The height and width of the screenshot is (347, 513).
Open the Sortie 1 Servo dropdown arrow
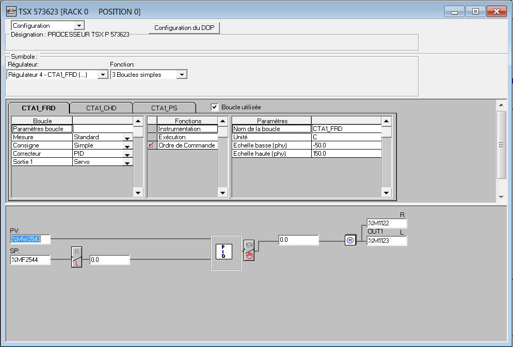pyautogui.click(x=126, y=162)
